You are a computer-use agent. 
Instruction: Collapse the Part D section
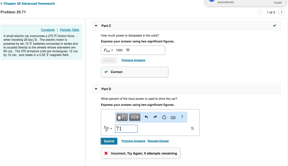(96, 89)
